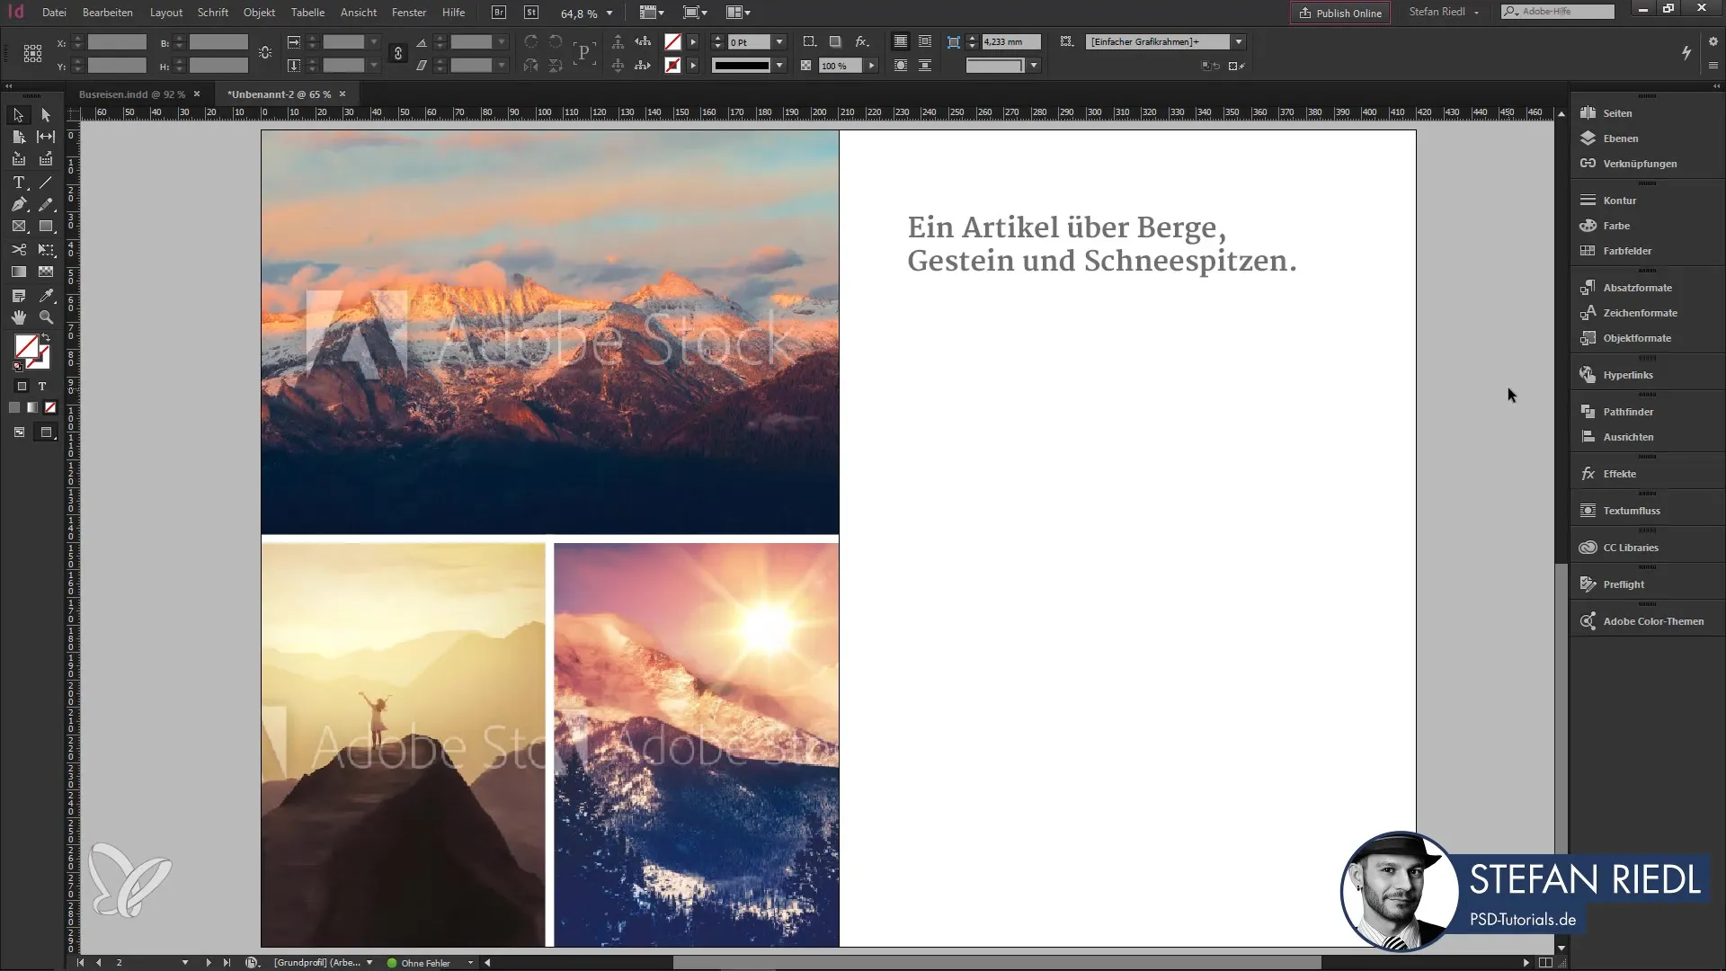Viewport: 1726px width, 971px height.
Task: Enable wrap around bounding box
Action: (x=924, y=41)
